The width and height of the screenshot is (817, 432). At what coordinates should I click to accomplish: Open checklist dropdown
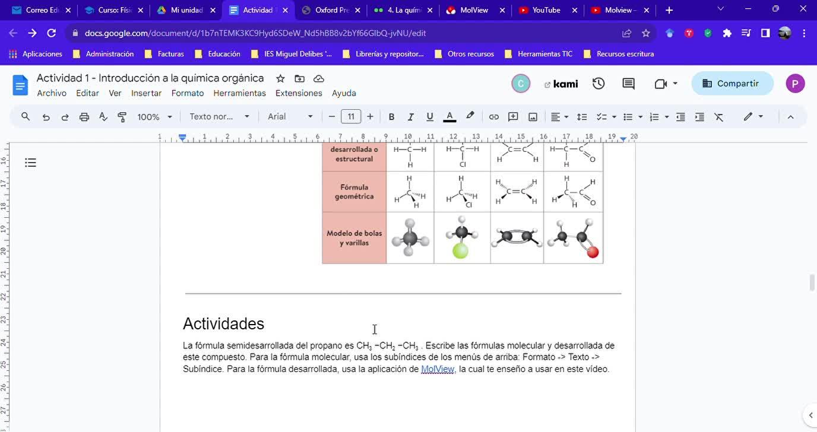pyautogui.click(x=606, y=117)
